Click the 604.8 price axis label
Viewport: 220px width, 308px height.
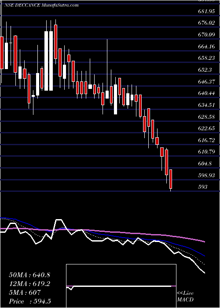tap(205, 164)
